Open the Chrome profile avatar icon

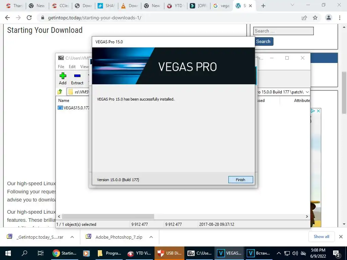pyautogui.click(x=329, y=18)
